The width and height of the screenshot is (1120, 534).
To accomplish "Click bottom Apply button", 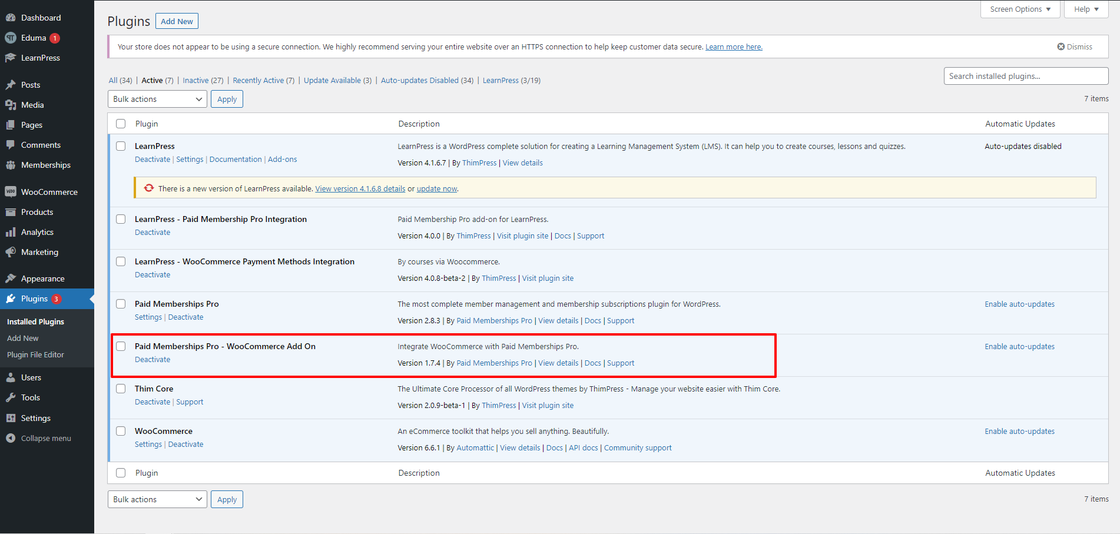I will tap(227, 499).
